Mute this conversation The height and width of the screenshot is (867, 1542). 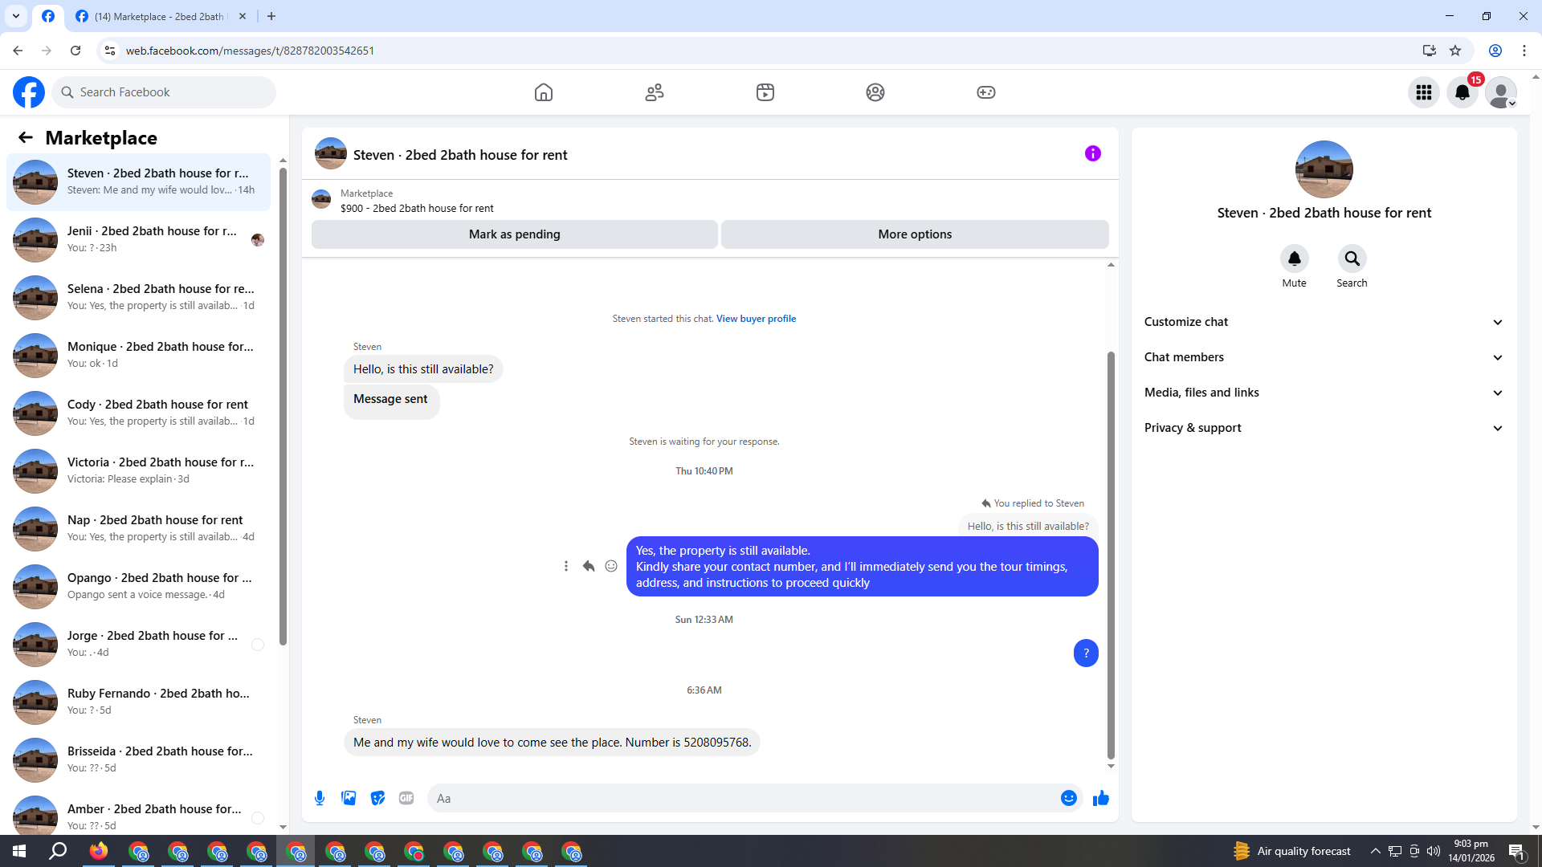pyautogui.click(x=1294, y=258)
